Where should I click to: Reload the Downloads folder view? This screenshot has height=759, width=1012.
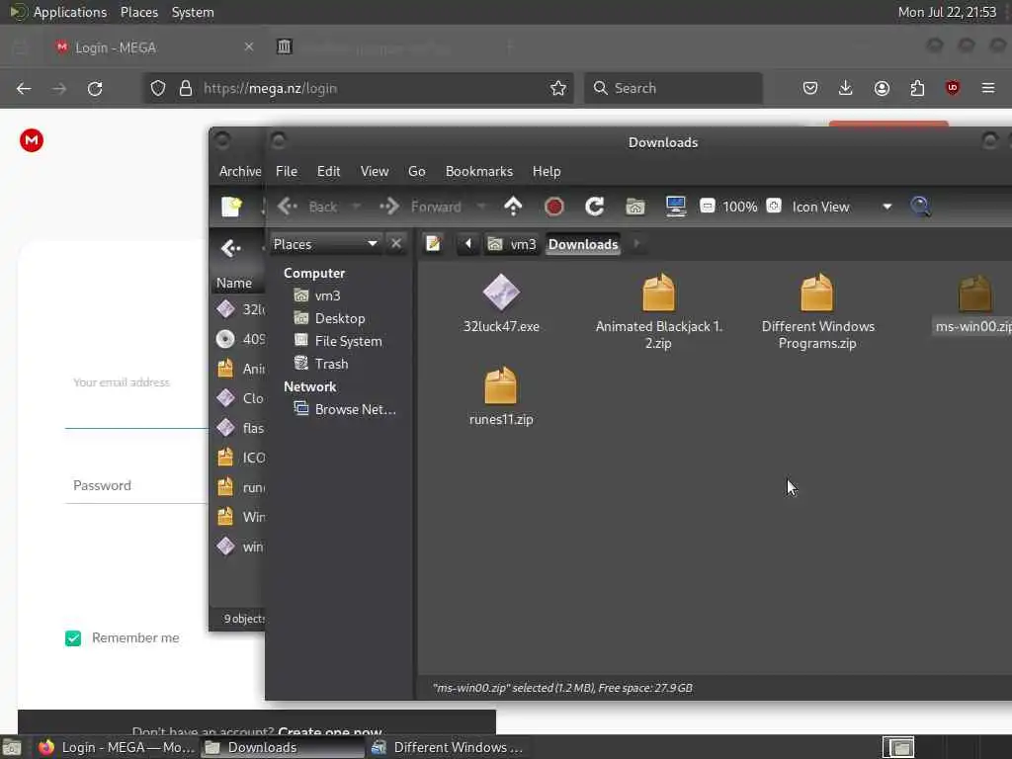[x=594, y=207]
